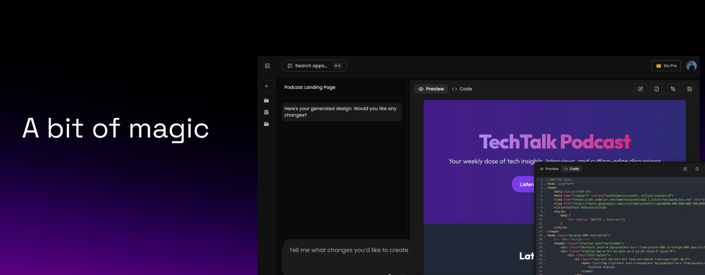Click edit icon in the floating code window
The image size is (705, 275).
(x=685, y=169)
